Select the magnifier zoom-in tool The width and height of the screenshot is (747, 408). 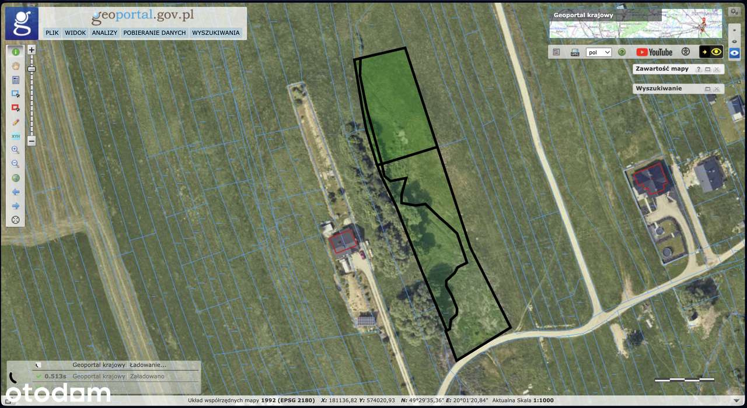click(16, 150)
